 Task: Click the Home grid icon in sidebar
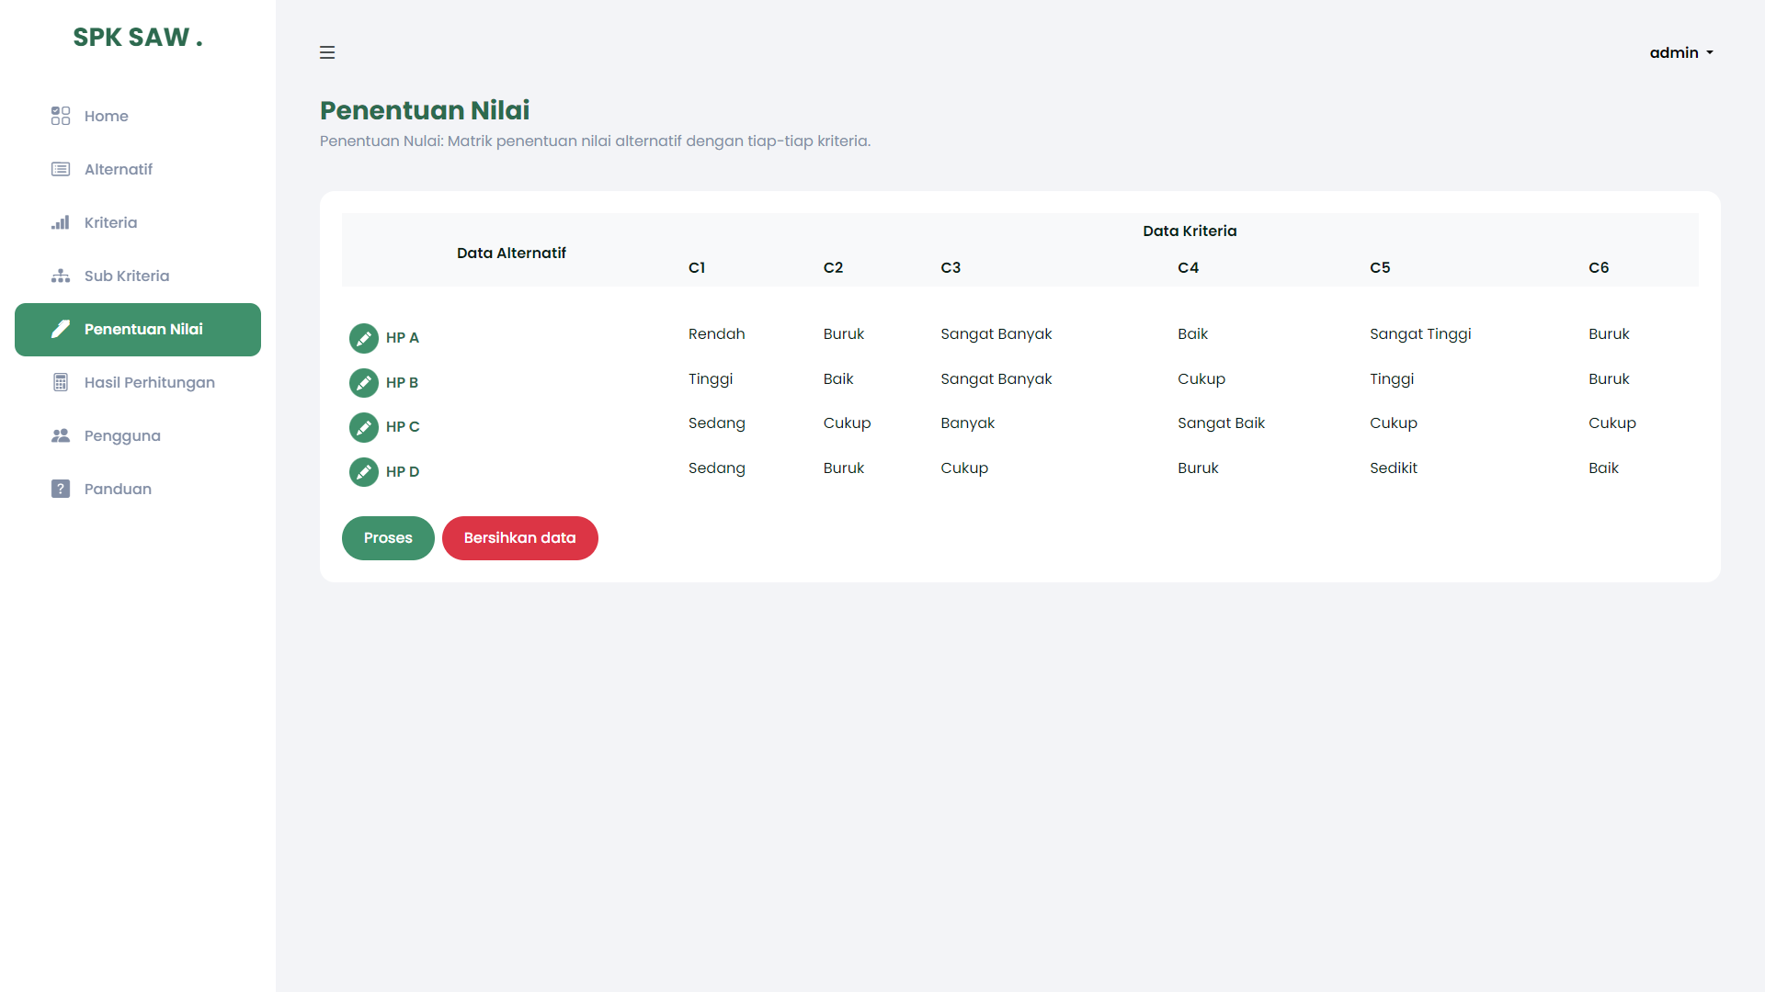point(61,116)
